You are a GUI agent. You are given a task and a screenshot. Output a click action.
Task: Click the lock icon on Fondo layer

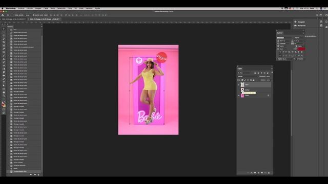pos(269,96)
